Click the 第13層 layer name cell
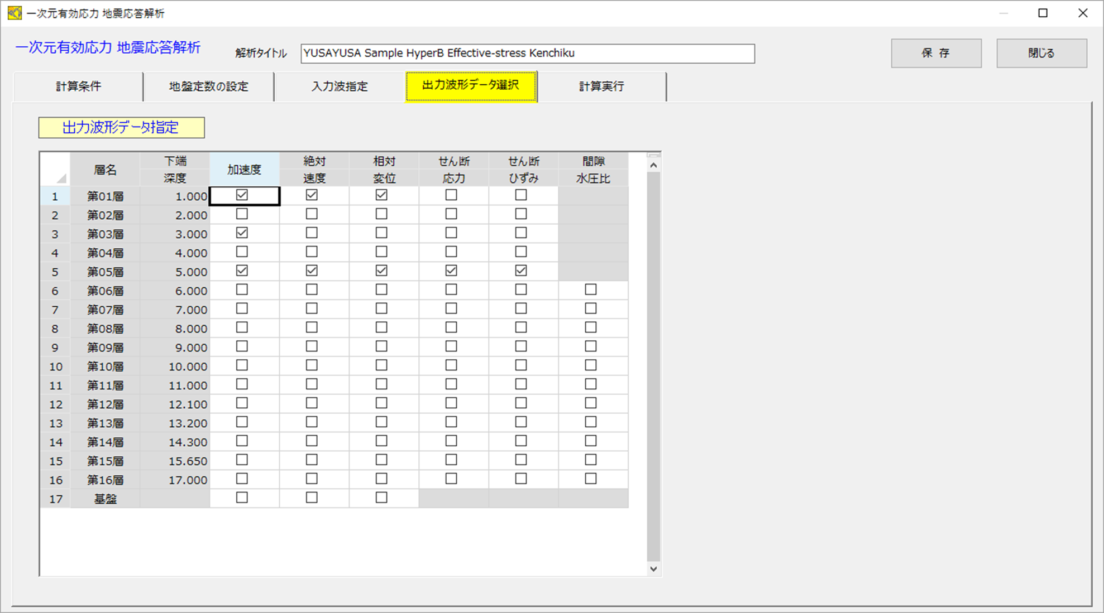This screenshot has width=1104, height=613. (105, 423)
